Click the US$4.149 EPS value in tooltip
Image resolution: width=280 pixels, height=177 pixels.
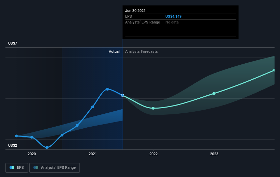pos(173,16)
